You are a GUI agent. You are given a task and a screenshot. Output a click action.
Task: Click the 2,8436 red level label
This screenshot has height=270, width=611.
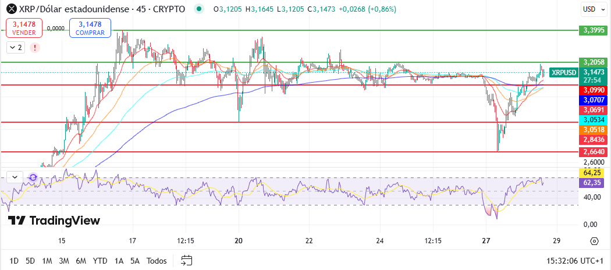pyautogui.click(x=592, y=139)
